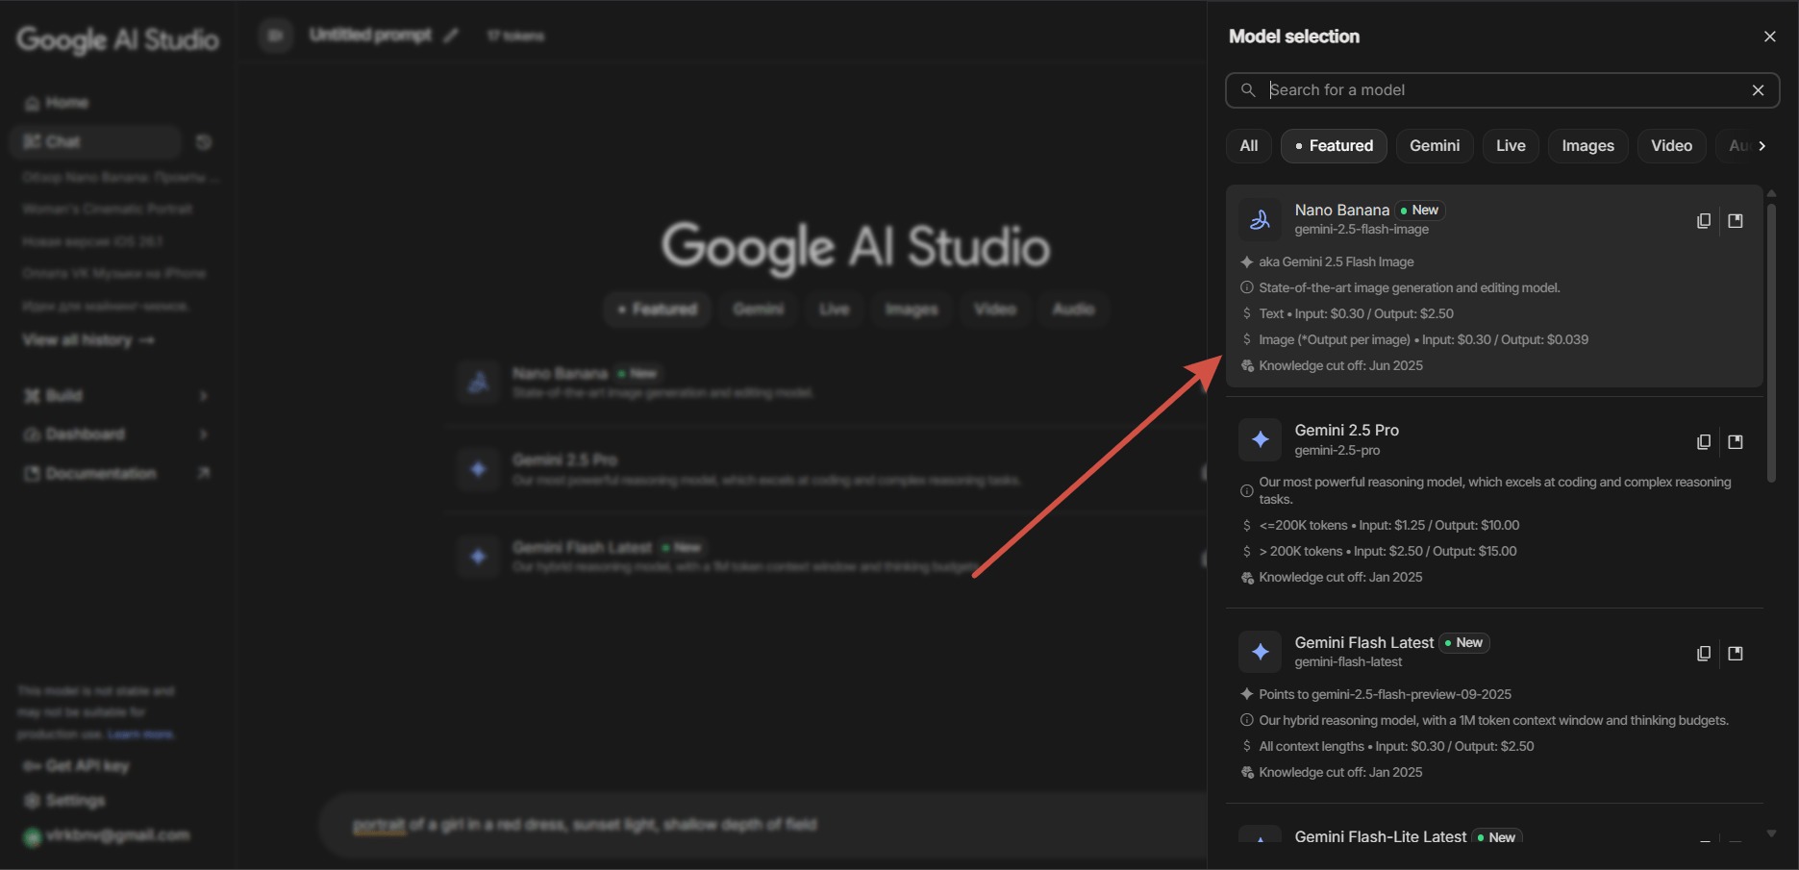Open Settings via the sidebar gear icon
The image size is (1799, 870).
point(32,801)
